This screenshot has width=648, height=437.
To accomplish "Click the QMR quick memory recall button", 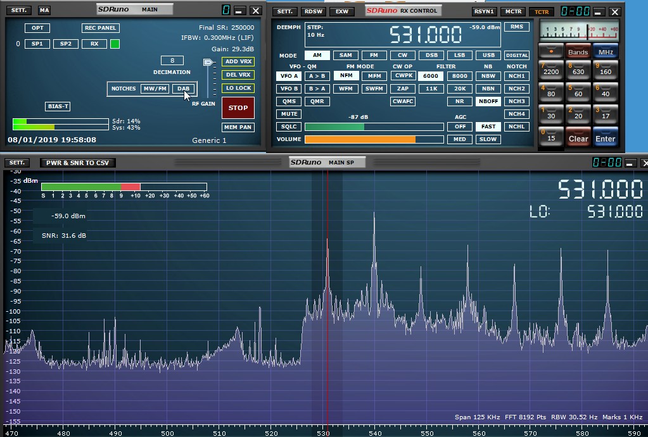I will pyautogui.click(x=317, y=102).
